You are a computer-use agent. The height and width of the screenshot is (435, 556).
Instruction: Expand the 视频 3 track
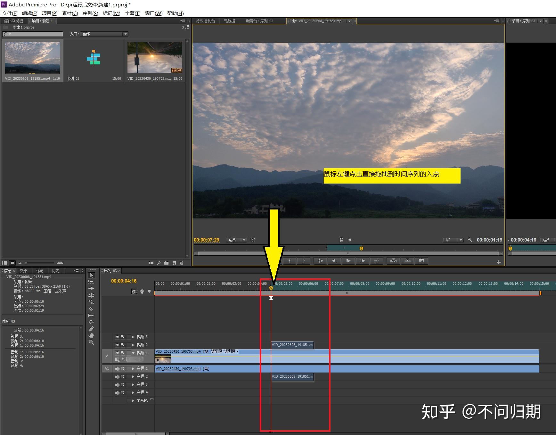(x=133, y=337)
